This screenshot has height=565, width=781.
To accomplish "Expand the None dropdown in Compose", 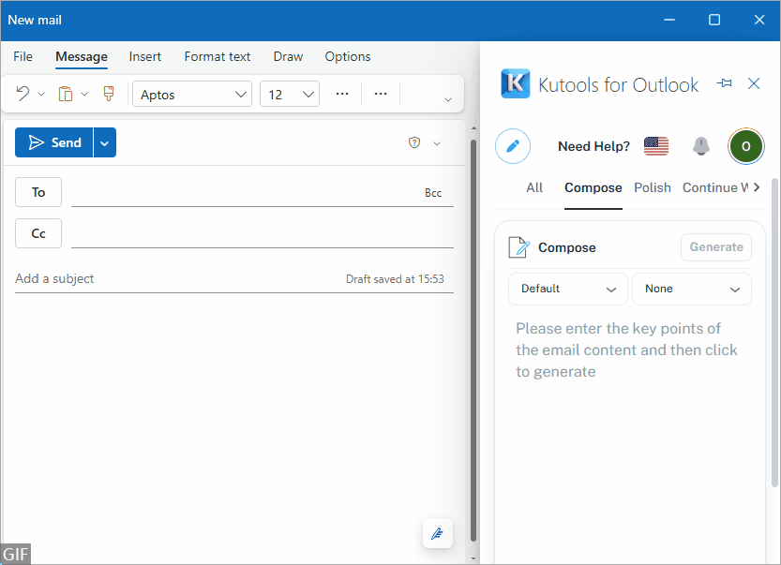I will click(x=692, y=289).
